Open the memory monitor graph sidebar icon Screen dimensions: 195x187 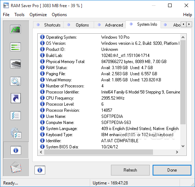pos(15,29)
